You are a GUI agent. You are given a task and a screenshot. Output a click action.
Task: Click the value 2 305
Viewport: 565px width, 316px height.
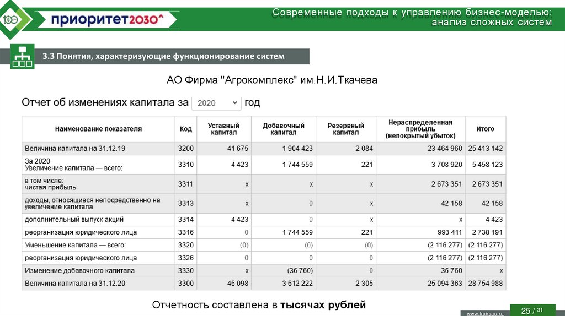[x=364, y=284]
